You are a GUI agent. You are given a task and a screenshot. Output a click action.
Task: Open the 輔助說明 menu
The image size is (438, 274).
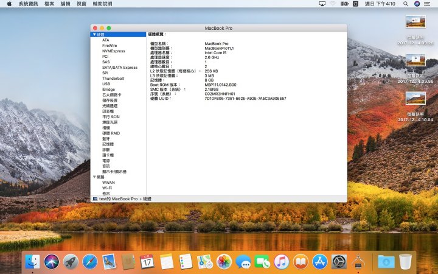102,4
